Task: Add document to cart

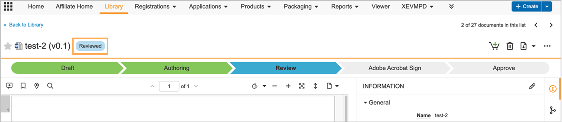Action: pos(494,46)
